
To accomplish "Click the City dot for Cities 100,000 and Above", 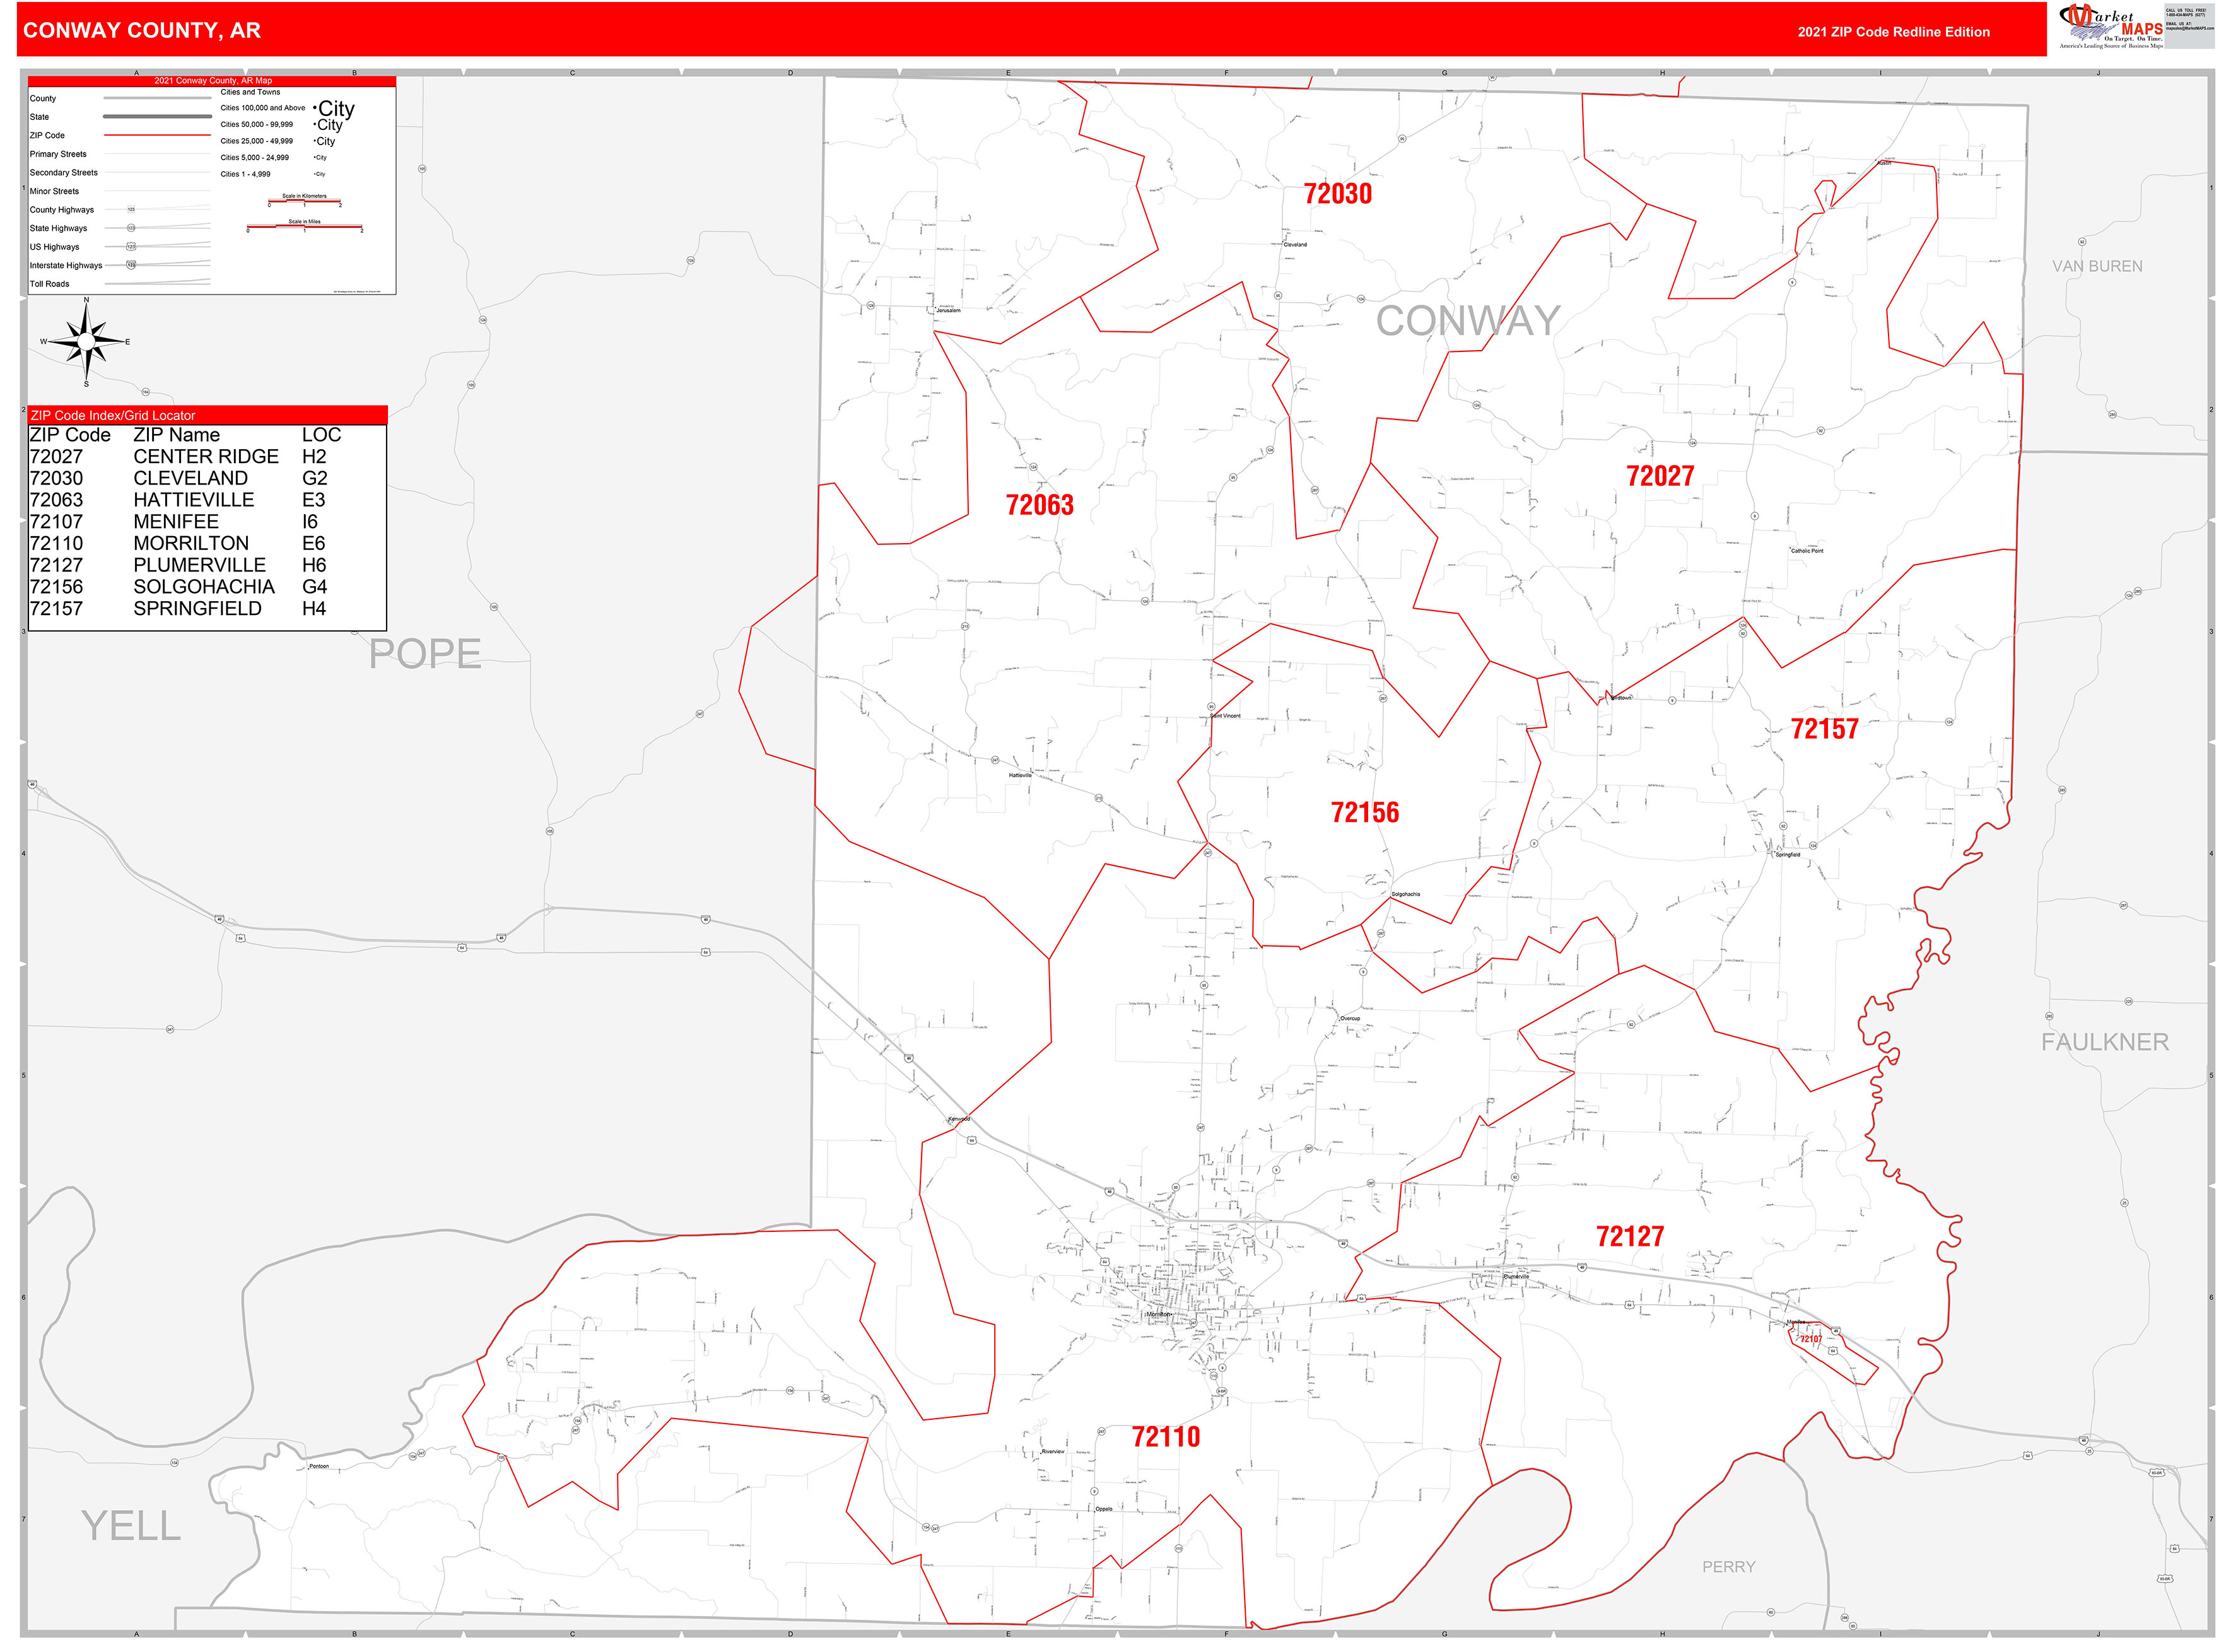I will point(316,107).
